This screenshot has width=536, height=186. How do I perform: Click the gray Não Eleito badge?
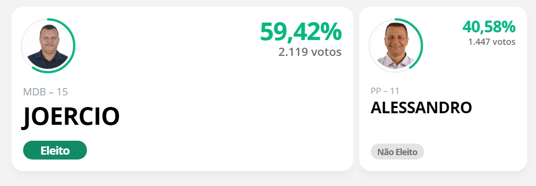397,152
